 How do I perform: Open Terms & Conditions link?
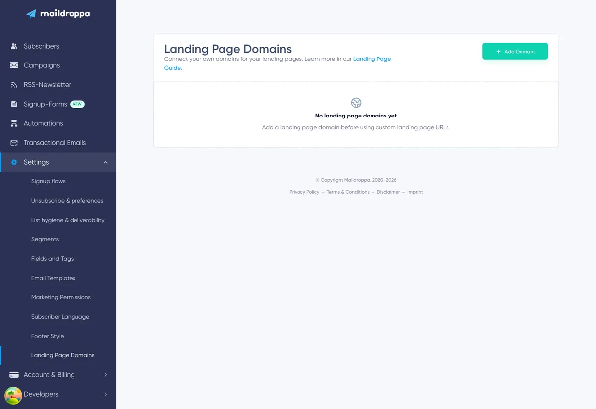348,192
